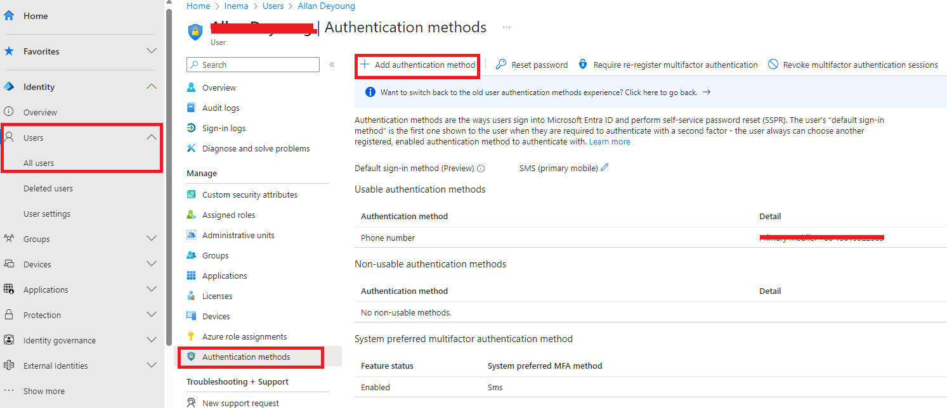Viewport: 947px width, 408px height.
Task: Expand the Groups section in left navigation
Action: point(152,238)
